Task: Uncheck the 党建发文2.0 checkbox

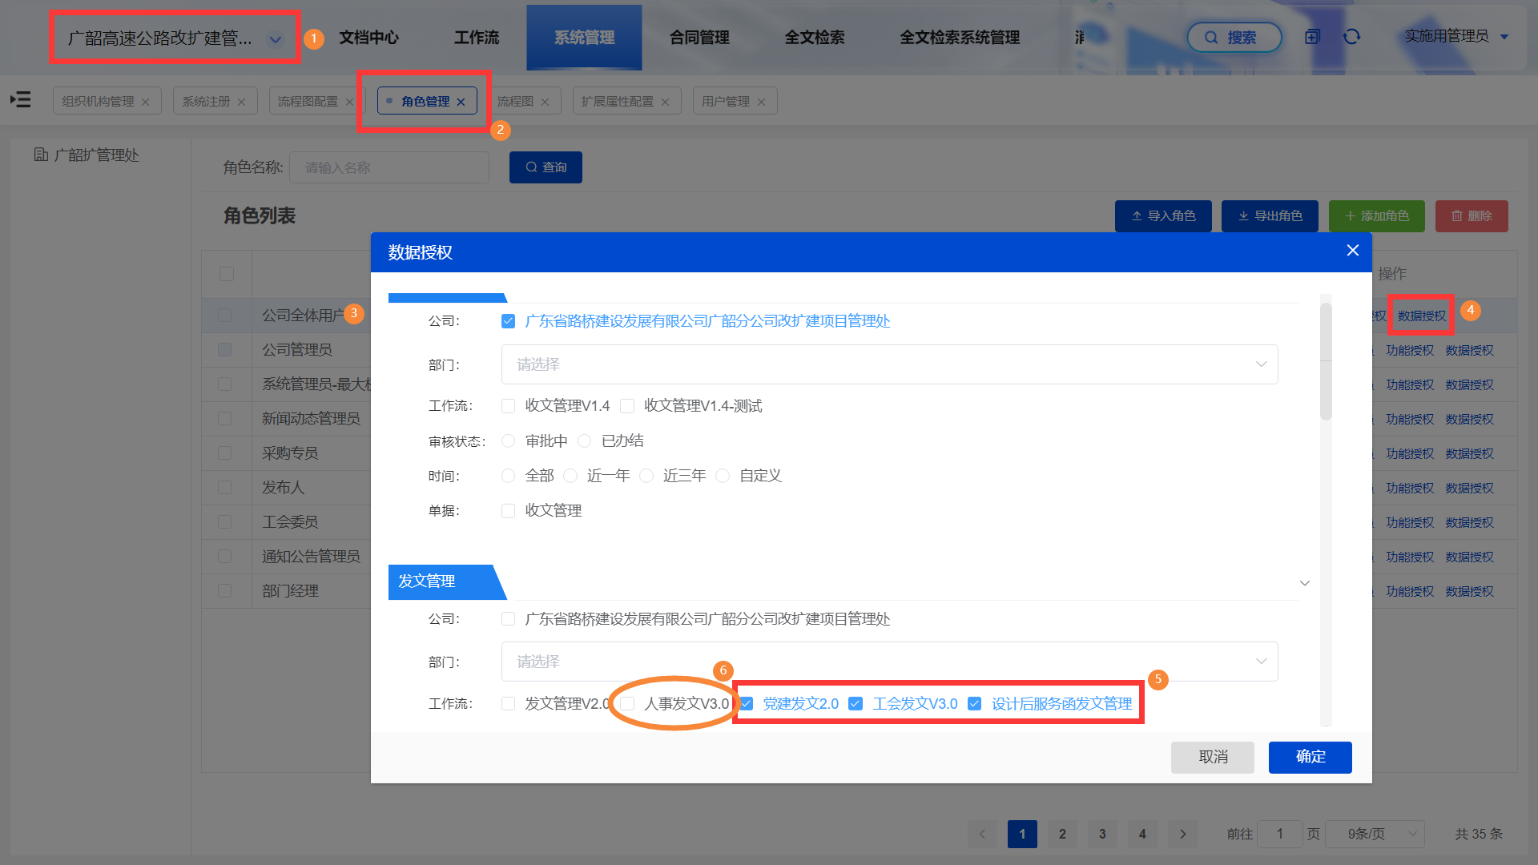Action: coord(747,703)
